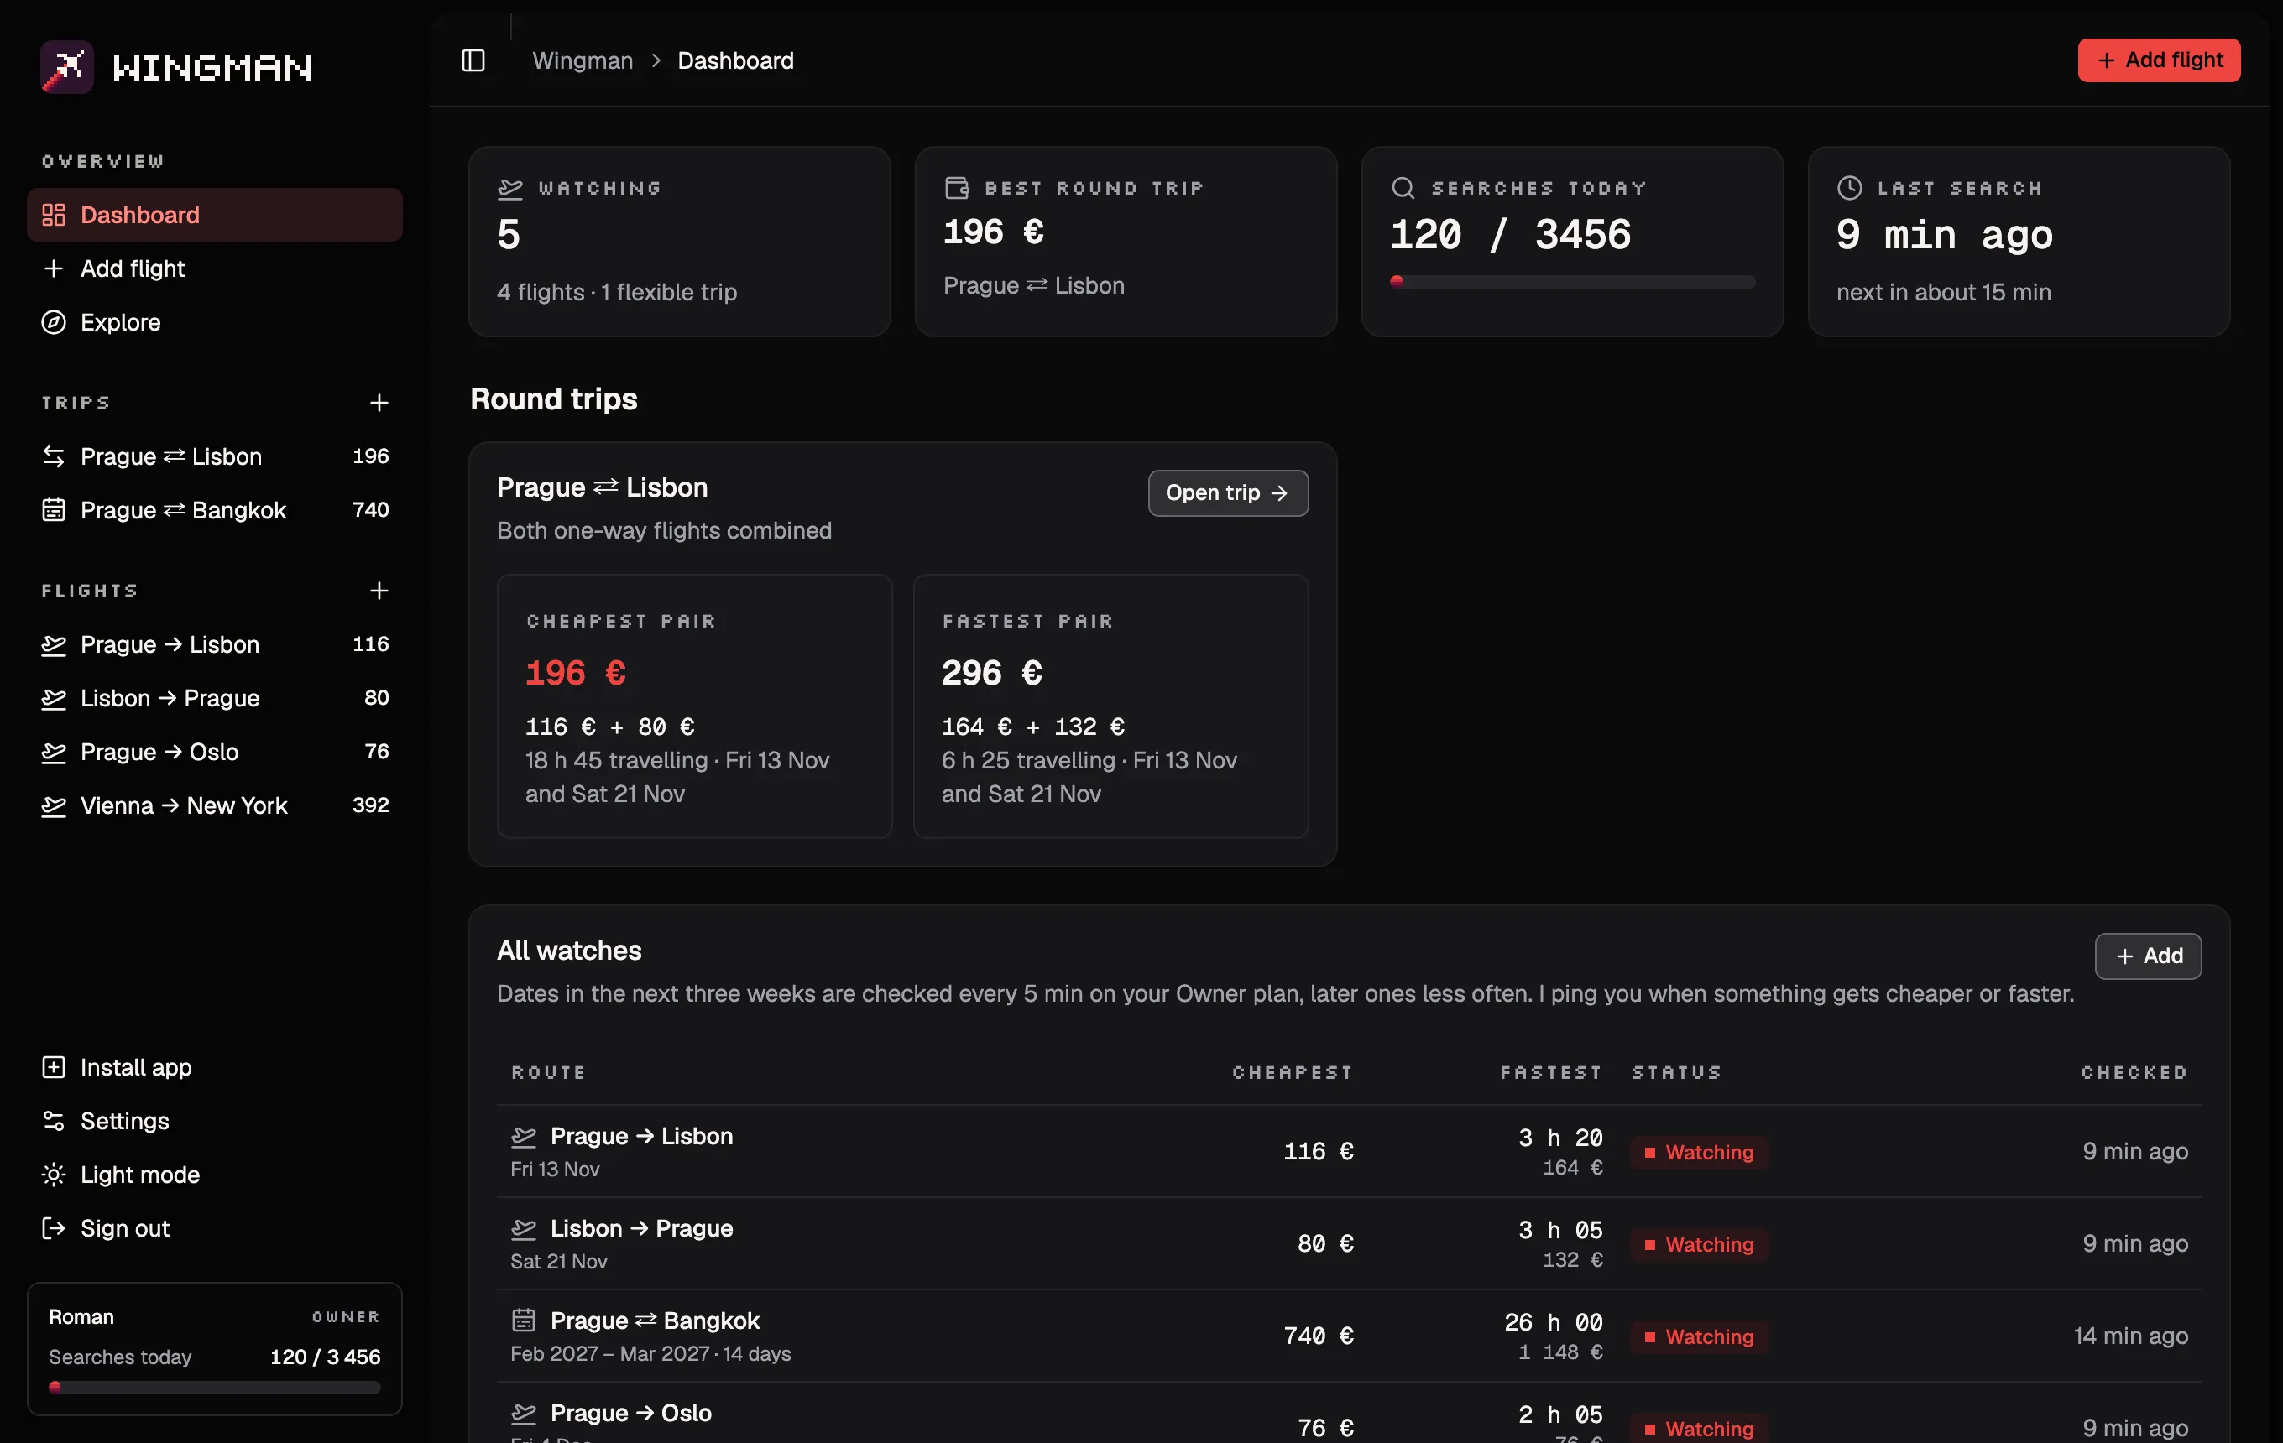Click Watching status for Prague → Lisbon
Image resolution: width=2283 pixels, height=1443 pixels.
1700,1153
